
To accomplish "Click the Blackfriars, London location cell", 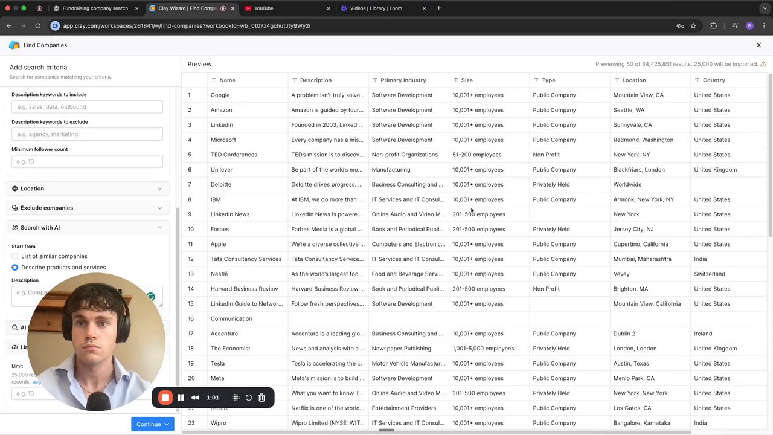I will pyautogui.click(x=650, y=170).
